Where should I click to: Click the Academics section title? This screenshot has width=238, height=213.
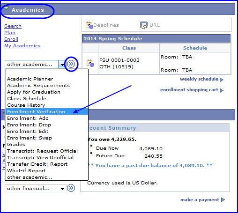point(28,10)
